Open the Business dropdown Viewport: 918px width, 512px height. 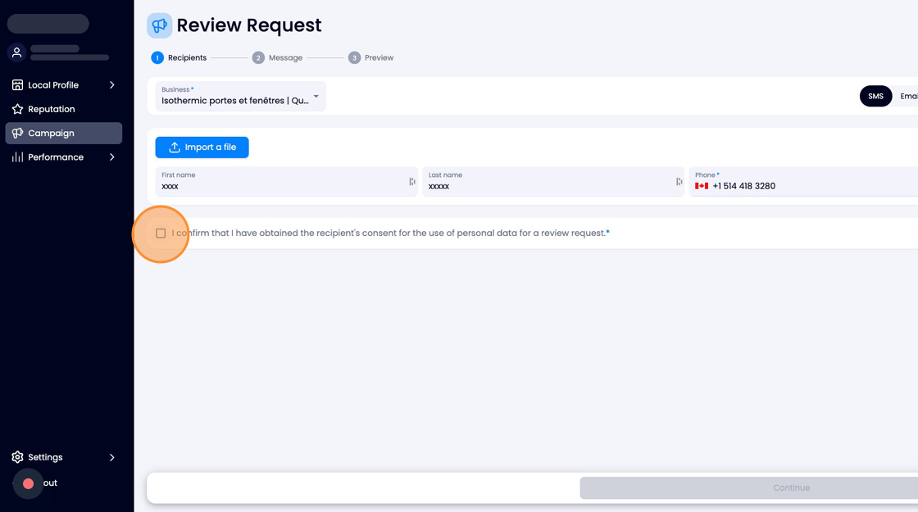241,96
